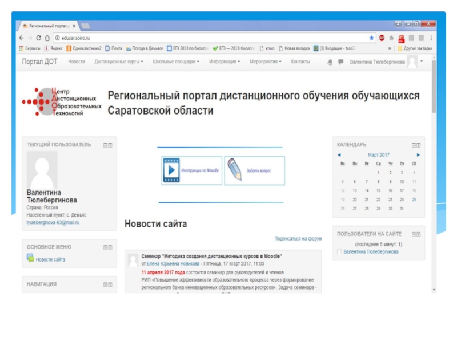Click the Подписаться на форум link
Image resolution: width=457 pixels, height=342 pixels.
[x=298, y=239]
